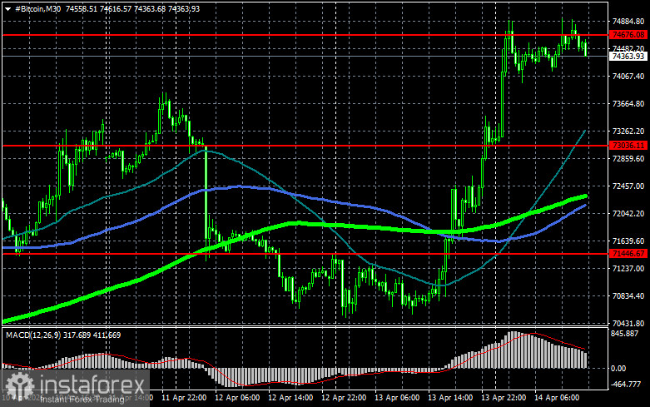
Task: Click the 71639.60 price scale label
Action: (x=628, y=241)
